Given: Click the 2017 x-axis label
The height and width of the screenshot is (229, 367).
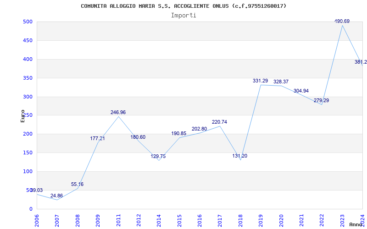Looking at the screenshot, I should (x=220, y=220).
